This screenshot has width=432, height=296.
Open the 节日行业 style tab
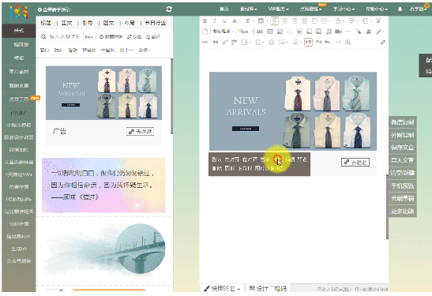click(x=156, y=23)
